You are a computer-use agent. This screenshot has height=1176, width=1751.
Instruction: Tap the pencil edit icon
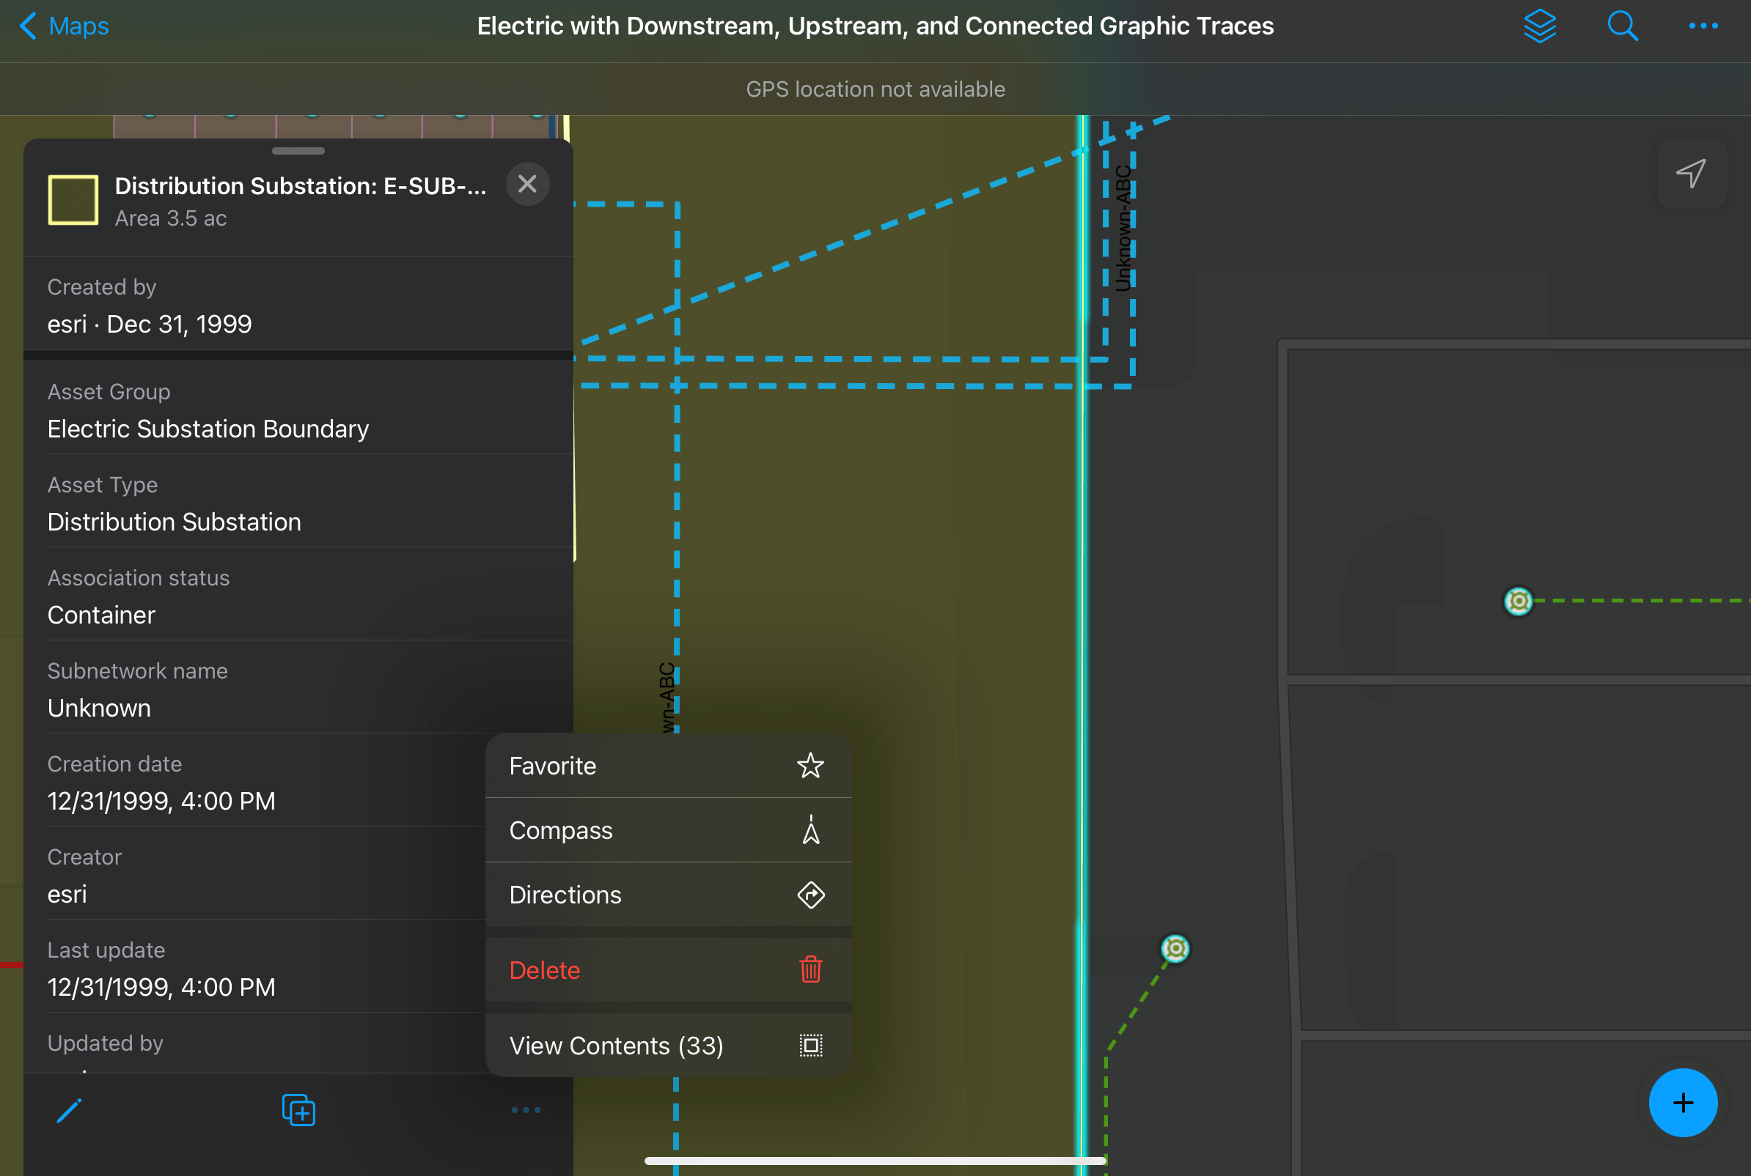[69, 1110]
